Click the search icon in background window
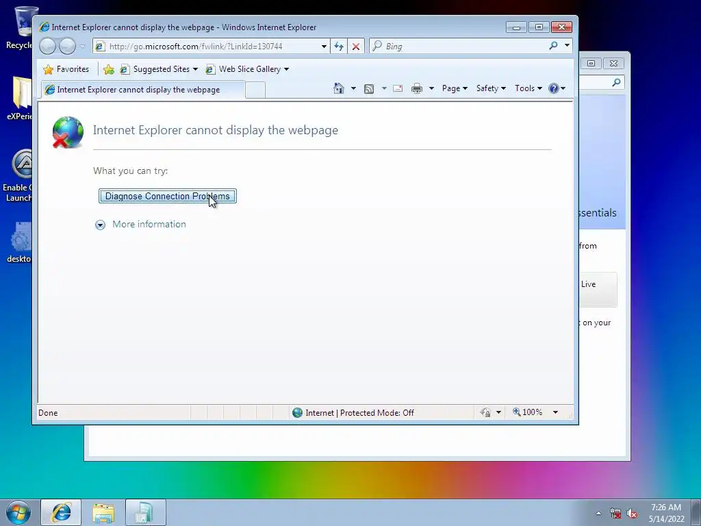This screenshot has height=526, width=701. [x=617, y=82]
